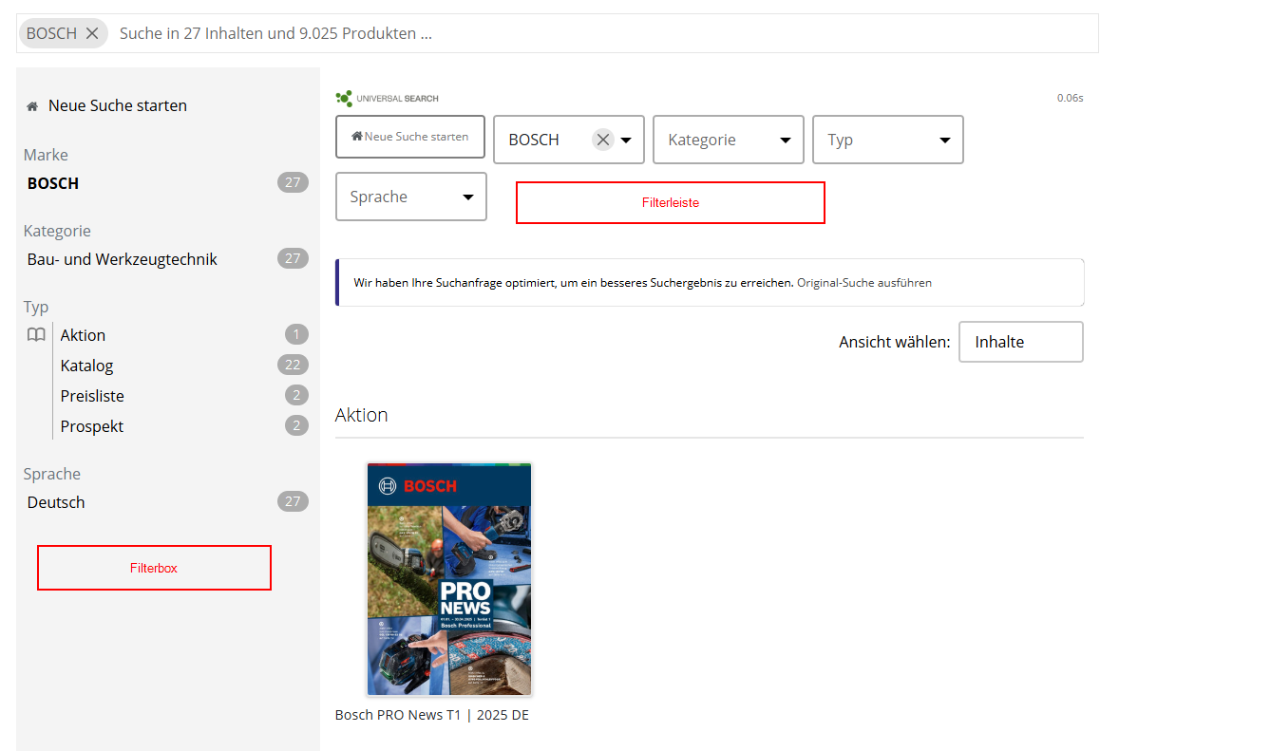
Task: Filter by type Preisliste in sidebar
Action: (x=92, y=396)
